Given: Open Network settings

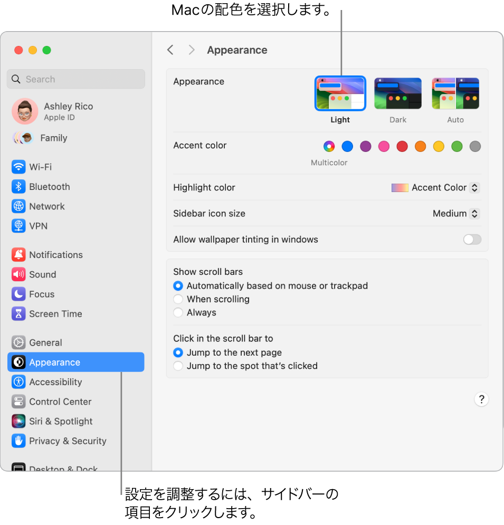Looking at the screenshot, I should (47, 206).
